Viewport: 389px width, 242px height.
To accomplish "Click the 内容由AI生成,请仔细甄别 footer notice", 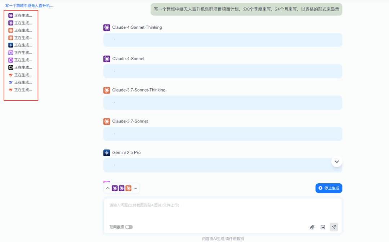I will (223, 239).
